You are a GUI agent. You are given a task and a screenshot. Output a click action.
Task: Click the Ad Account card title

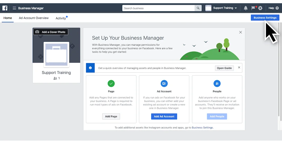[x=164, y=91]
